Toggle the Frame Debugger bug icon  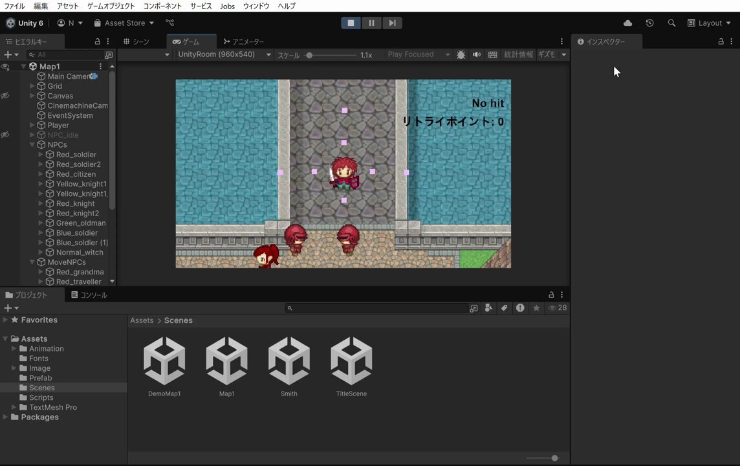(x=461, y=55)
